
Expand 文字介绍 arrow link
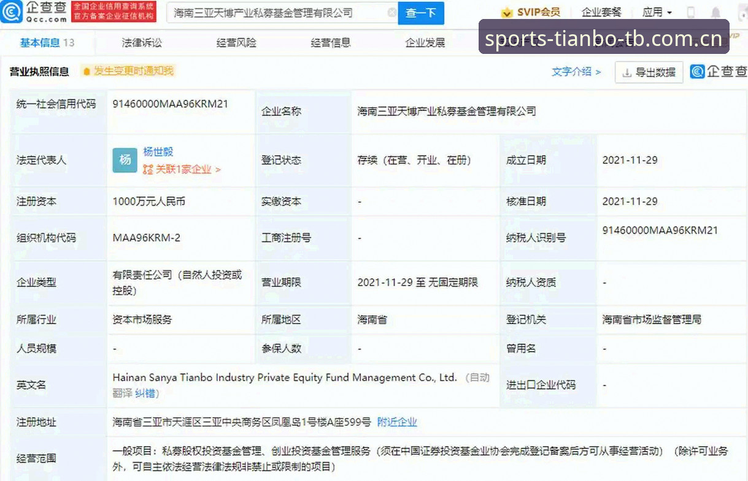[x=576, y=72]
